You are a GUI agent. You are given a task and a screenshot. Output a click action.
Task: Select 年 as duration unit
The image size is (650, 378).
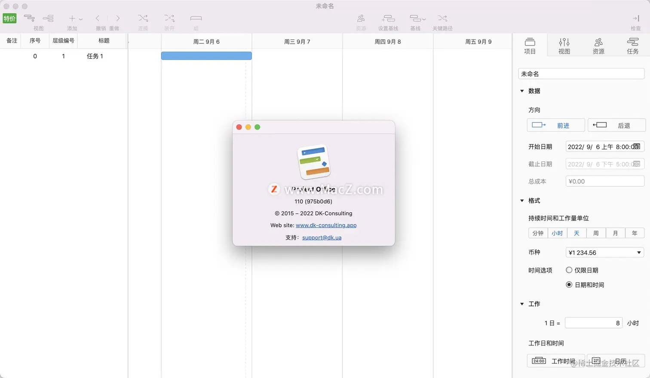click(x=635, y=233)
